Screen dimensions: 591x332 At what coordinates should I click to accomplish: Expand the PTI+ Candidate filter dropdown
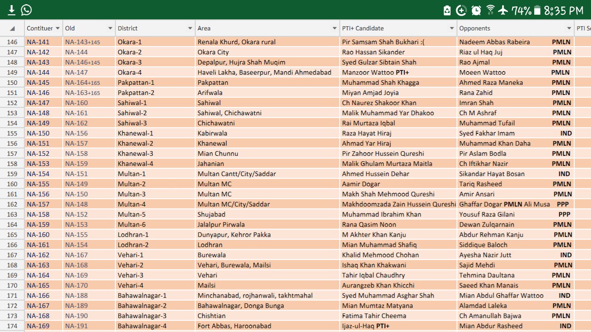click(x=452, y=28)
